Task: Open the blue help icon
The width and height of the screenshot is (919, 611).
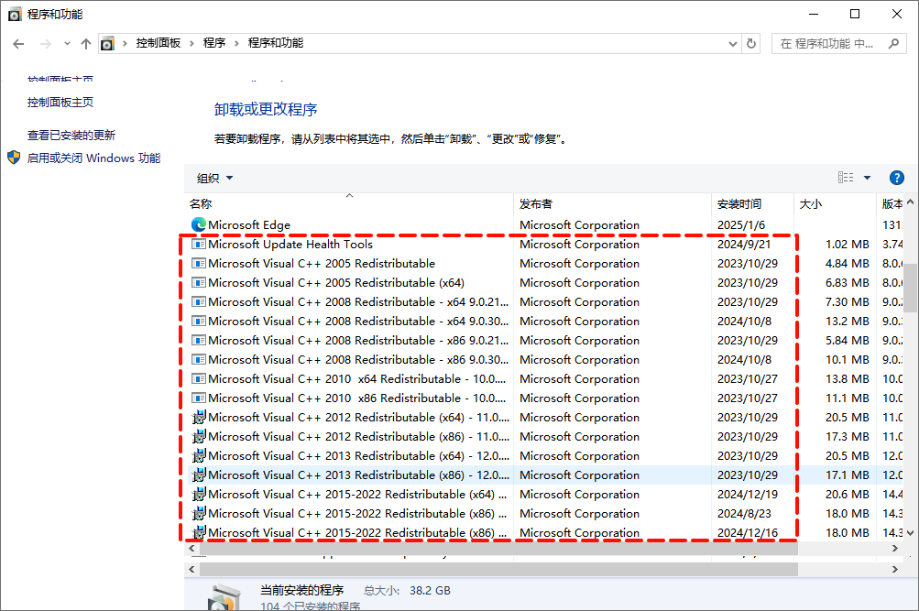Action: pyautogui.click(x=896, y=178)
